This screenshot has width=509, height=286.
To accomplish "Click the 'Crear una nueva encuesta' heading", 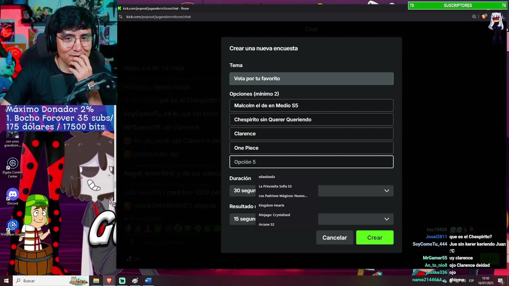I will tap(263, 48).
